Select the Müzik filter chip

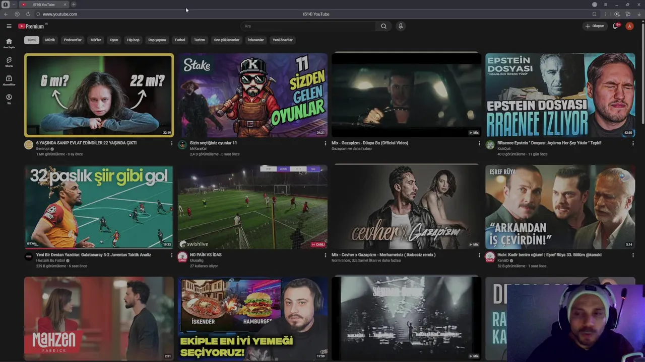pyautogui.click(x=50, y=40)
